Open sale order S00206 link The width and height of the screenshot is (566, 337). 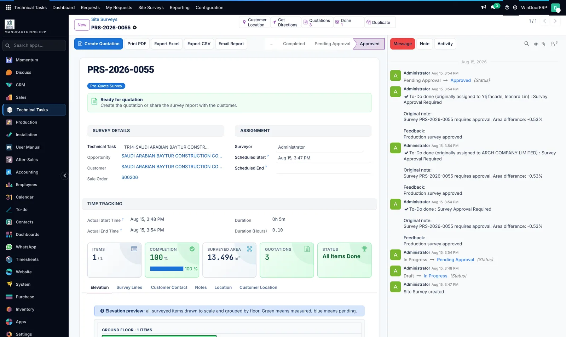129,178
